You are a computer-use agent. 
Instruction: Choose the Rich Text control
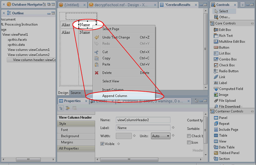coord(223,36)
